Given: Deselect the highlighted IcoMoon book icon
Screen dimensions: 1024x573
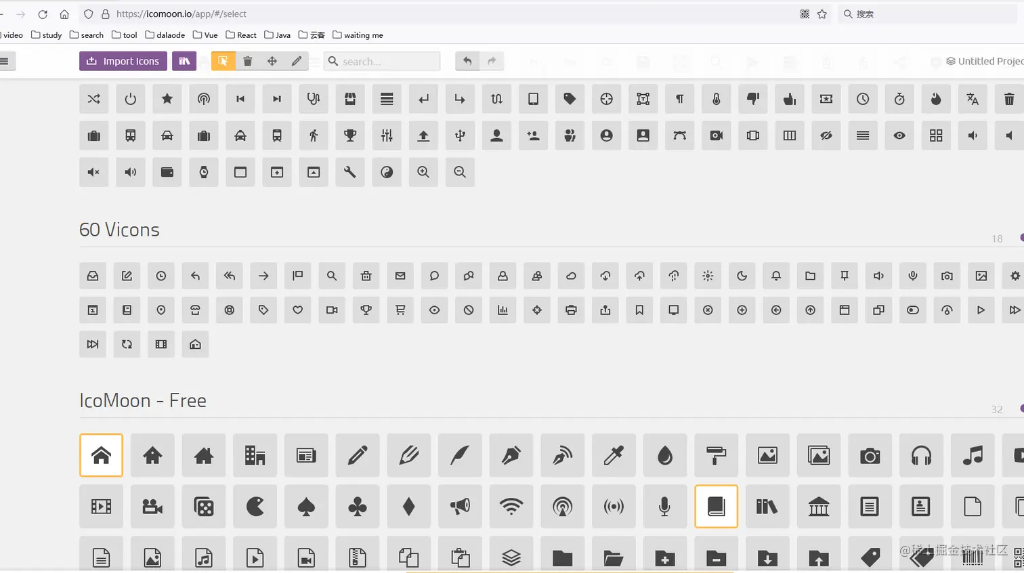Looking at the screenshot, I should click(716, 506).
